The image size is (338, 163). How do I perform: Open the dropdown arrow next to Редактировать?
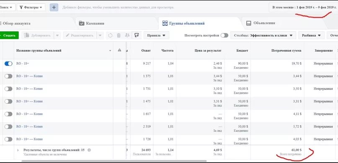[x=100, y=35]
